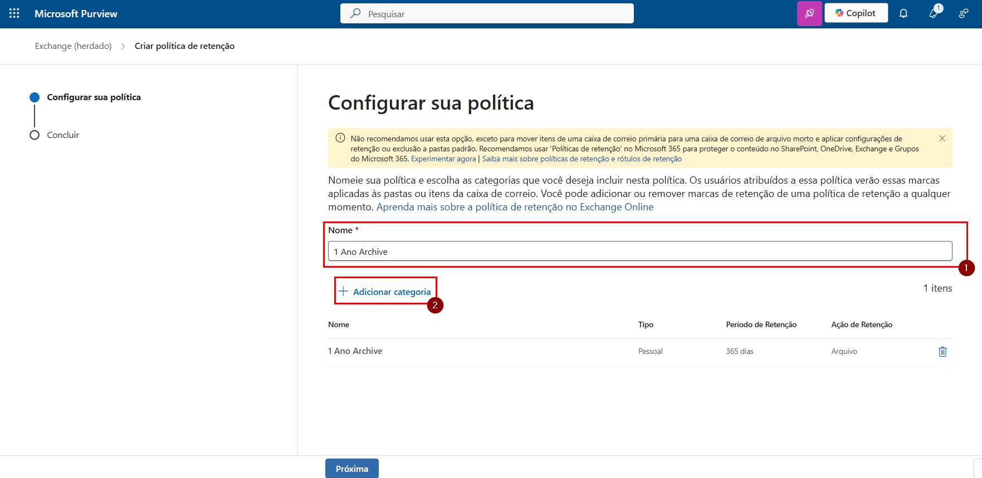982x478 pixels.
Task: Open the Copilot panel
Action: pos(856,13)
